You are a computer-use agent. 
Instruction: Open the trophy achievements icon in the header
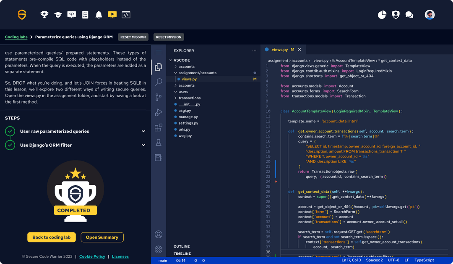coord(44,14)
